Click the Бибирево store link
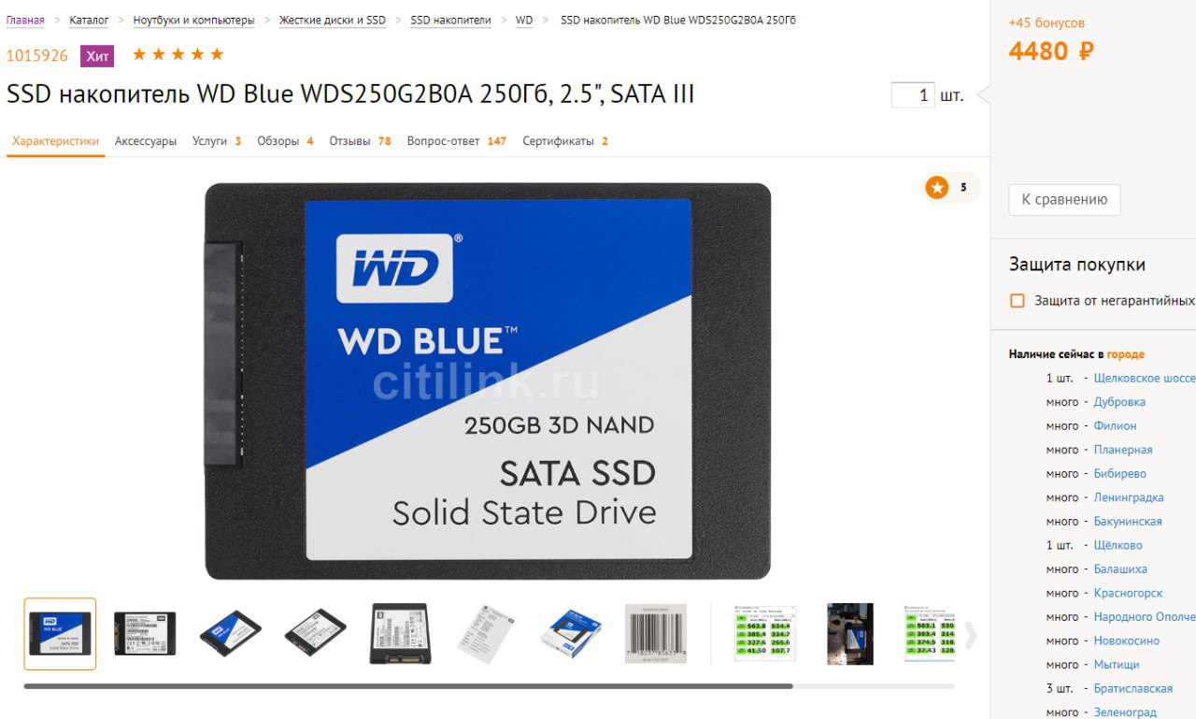 (x=1119, y=473)
